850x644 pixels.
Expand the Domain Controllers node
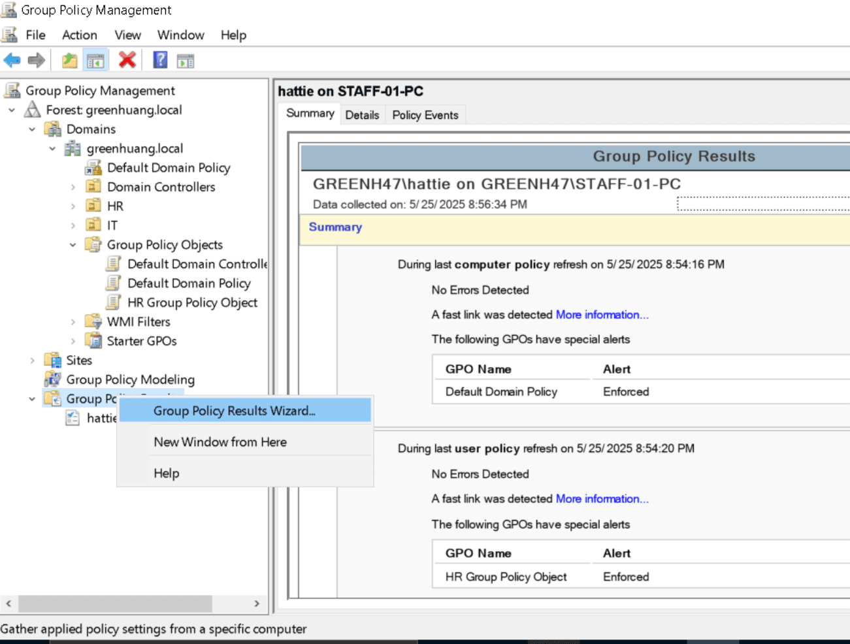pyautogui.click(x=73, y=187)
